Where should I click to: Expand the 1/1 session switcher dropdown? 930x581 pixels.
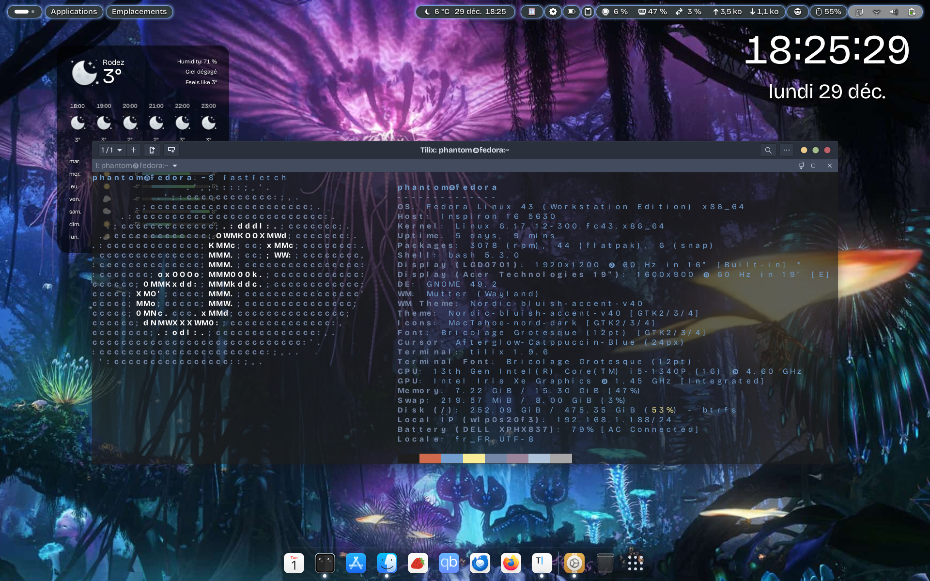[111, 150]
